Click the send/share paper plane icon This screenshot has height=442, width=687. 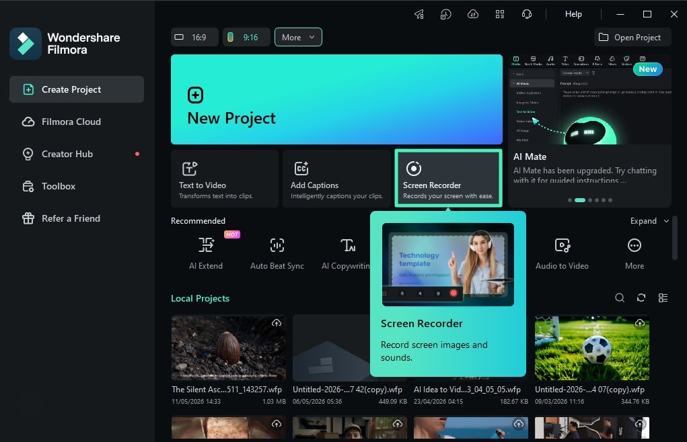pos(419,14)
